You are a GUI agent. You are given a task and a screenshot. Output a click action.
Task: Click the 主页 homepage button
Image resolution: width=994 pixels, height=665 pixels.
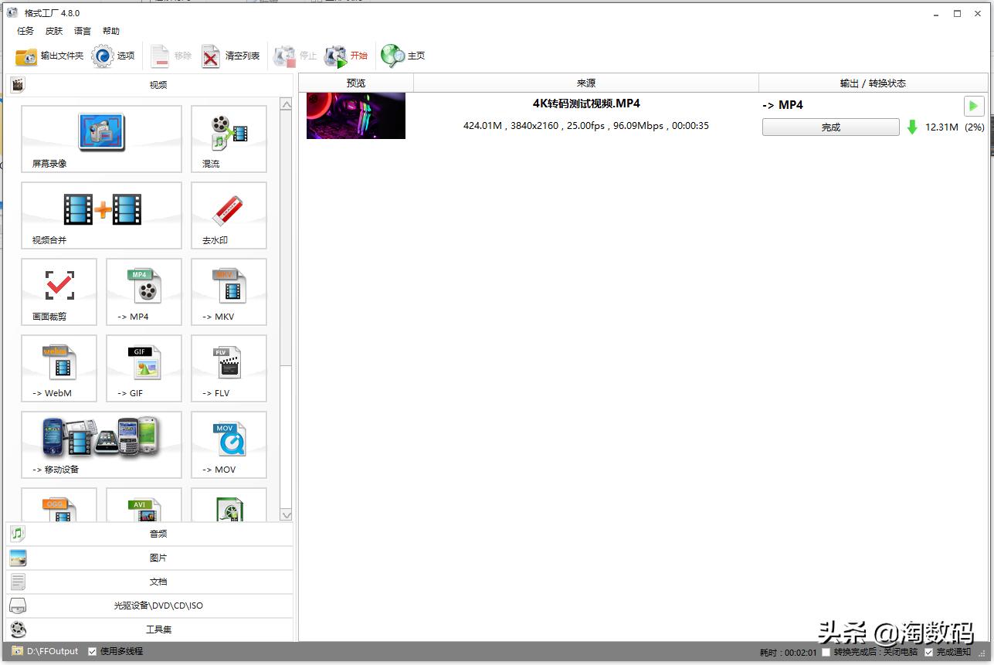(402, 56)
